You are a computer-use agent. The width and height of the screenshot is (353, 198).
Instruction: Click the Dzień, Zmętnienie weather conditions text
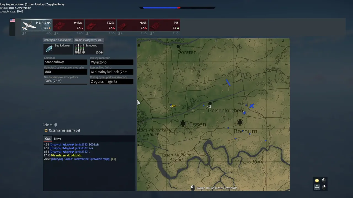(x=20, y=8)
